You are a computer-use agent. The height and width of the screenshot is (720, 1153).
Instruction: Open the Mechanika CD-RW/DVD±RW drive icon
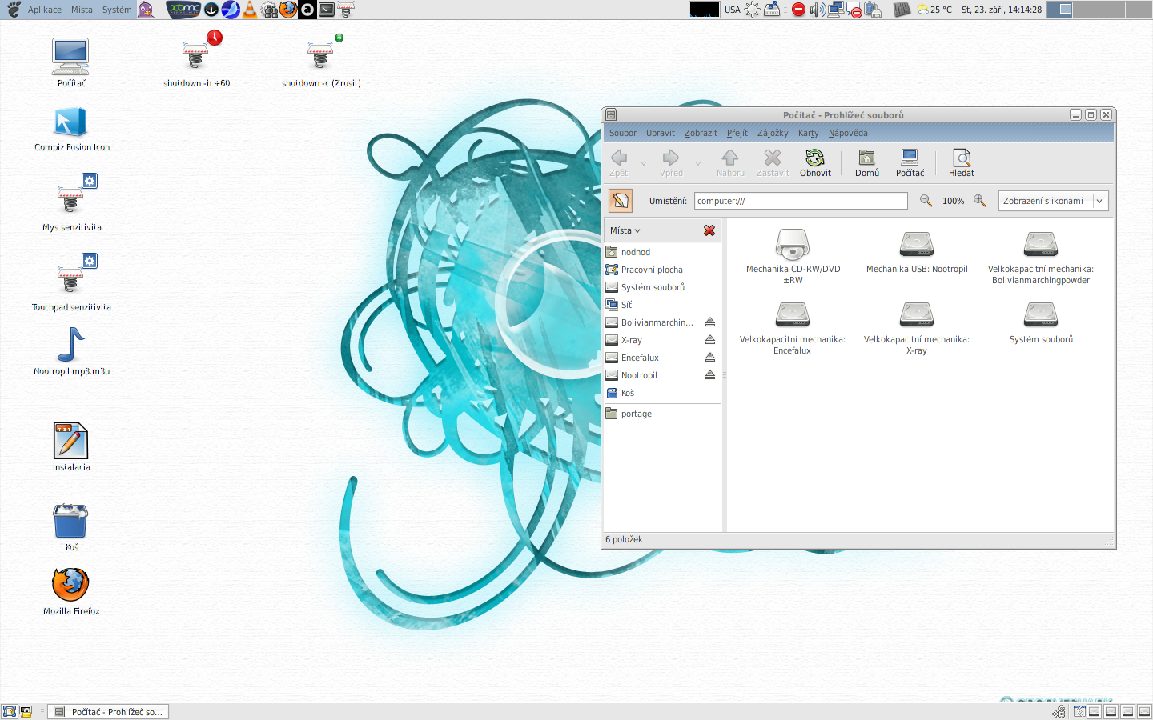pos(793,246)
